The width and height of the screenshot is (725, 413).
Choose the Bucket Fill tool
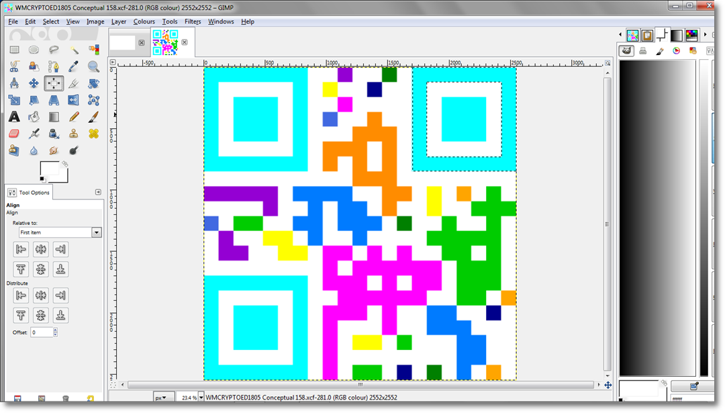[34, 117]
